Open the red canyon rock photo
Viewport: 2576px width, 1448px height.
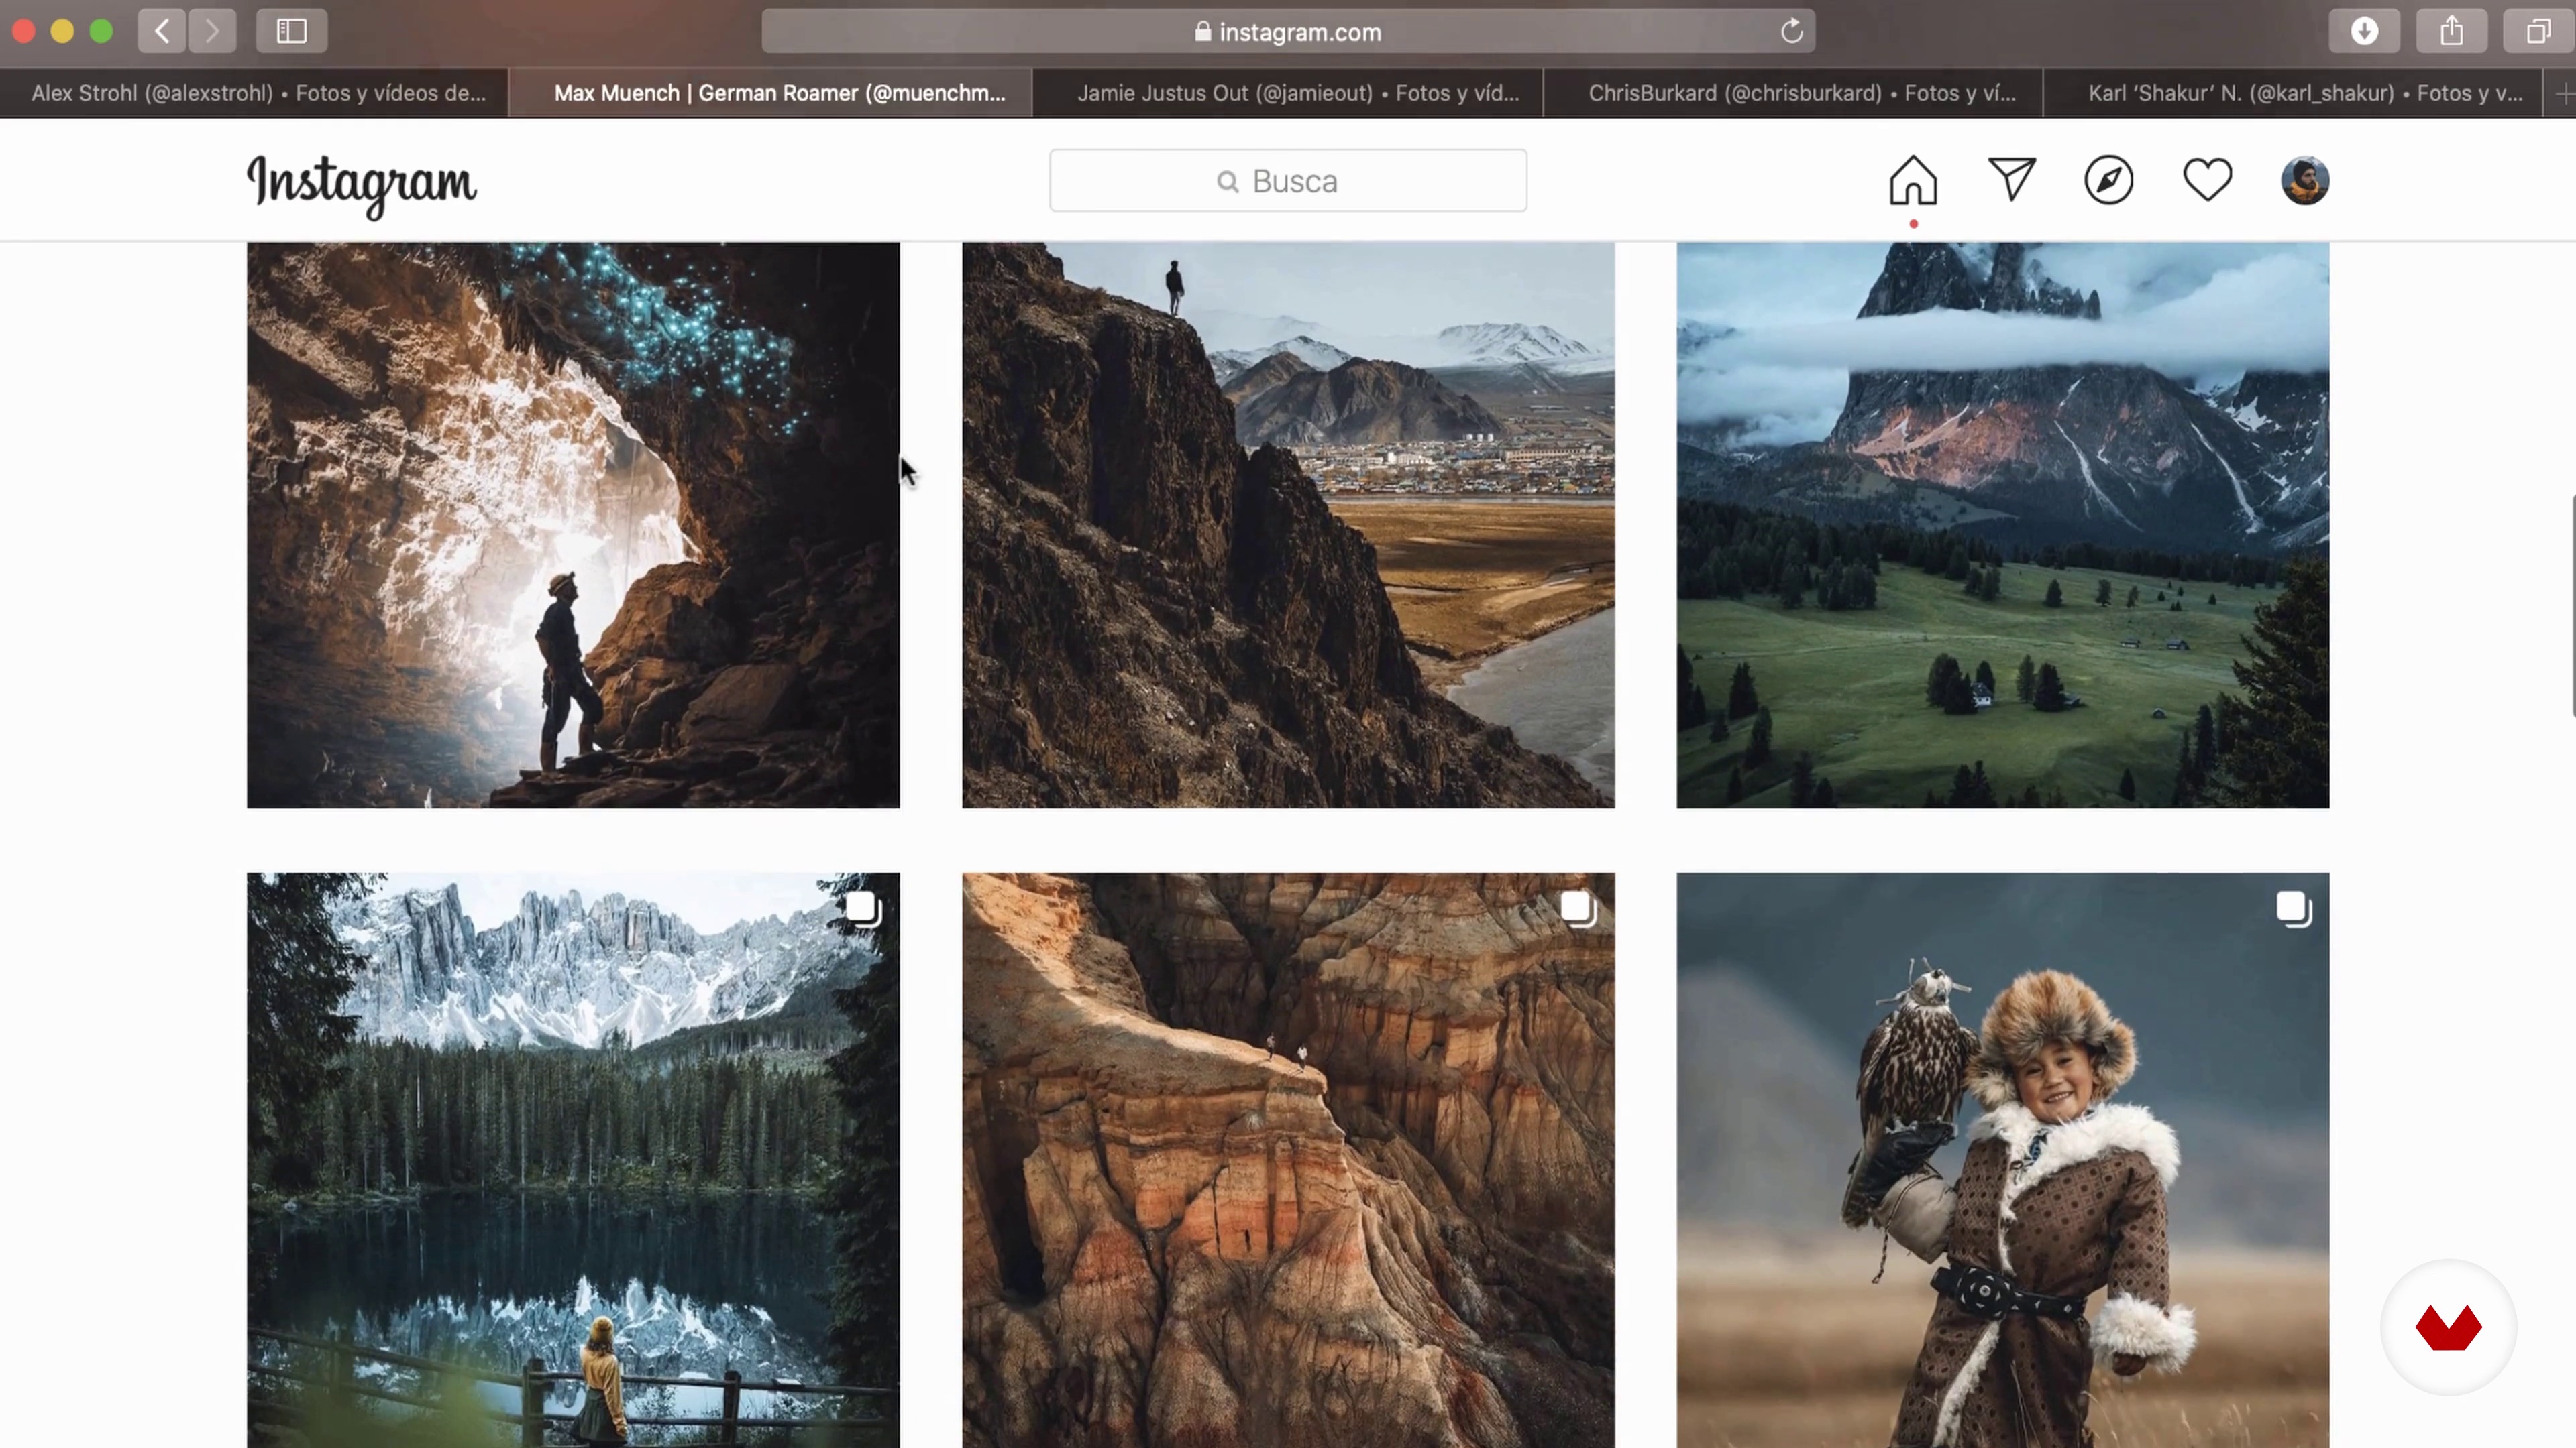1288,1160
